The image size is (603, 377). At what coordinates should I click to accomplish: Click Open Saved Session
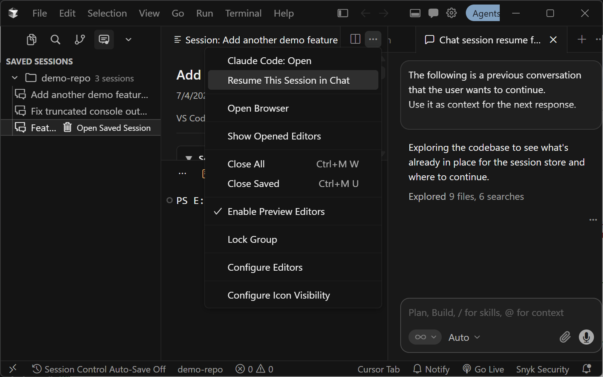pos(114,128)
